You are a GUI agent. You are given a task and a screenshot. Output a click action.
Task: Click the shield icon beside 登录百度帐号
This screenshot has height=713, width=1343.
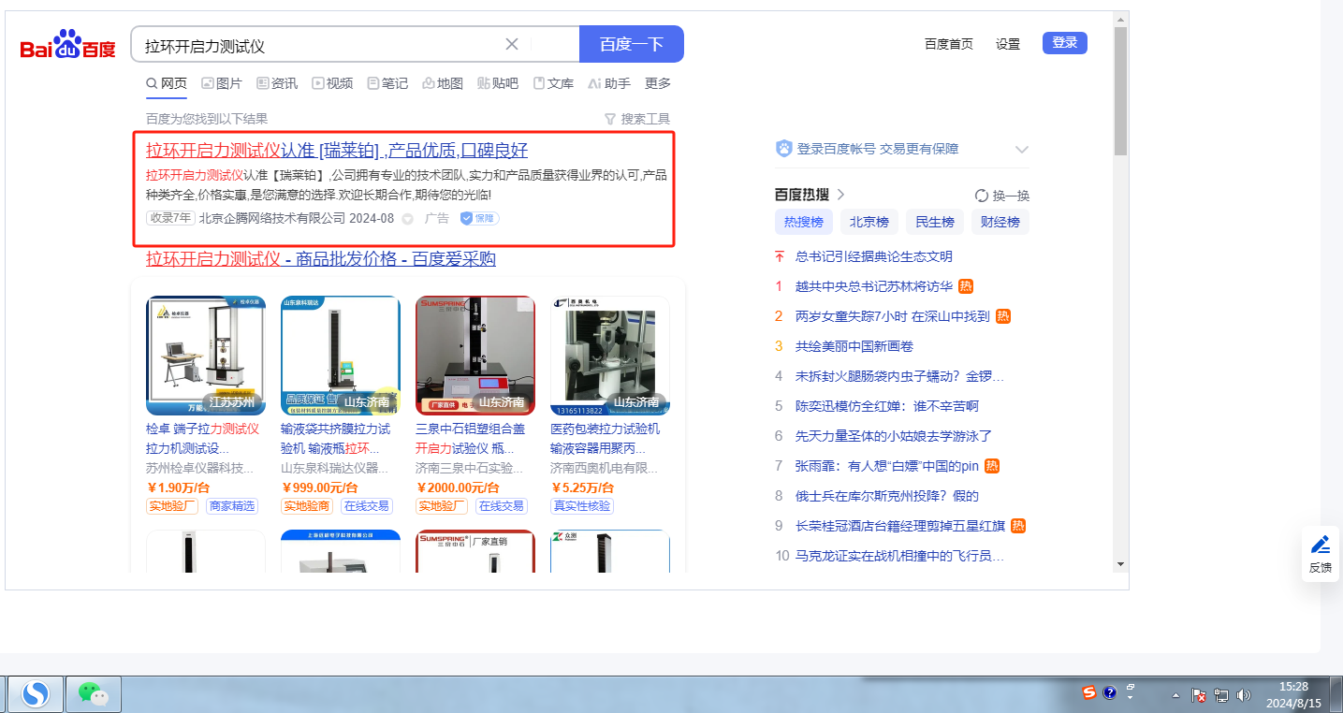pyautogui.click(x=784, y=149)
